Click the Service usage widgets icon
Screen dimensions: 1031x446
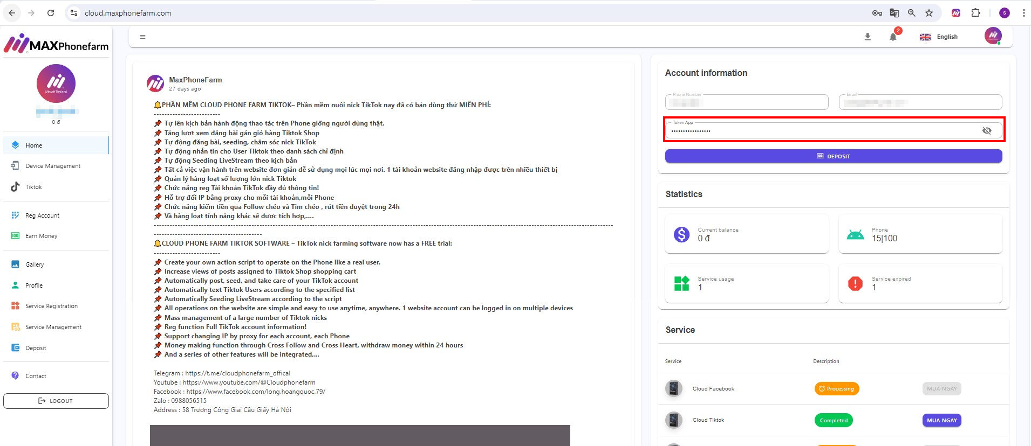(x=682, y=283)
